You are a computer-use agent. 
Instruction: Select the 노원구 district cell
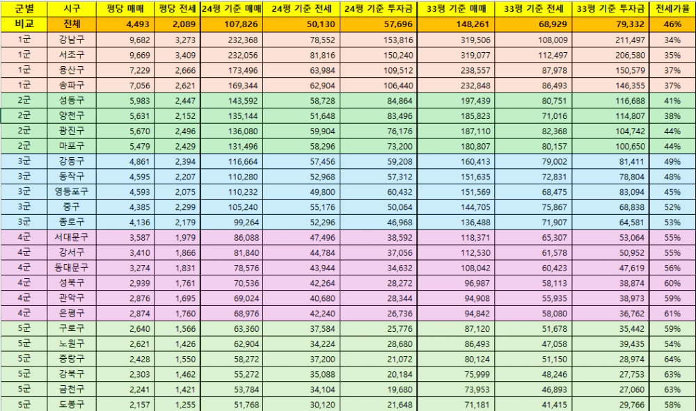(72, 344)
